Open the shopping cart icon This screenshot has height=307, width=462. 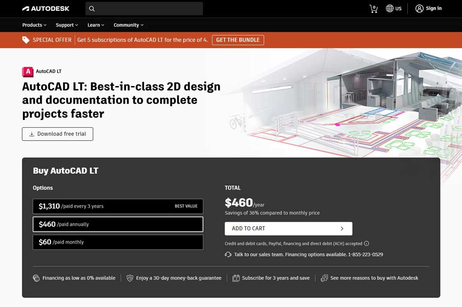click(x=373, y=9)
